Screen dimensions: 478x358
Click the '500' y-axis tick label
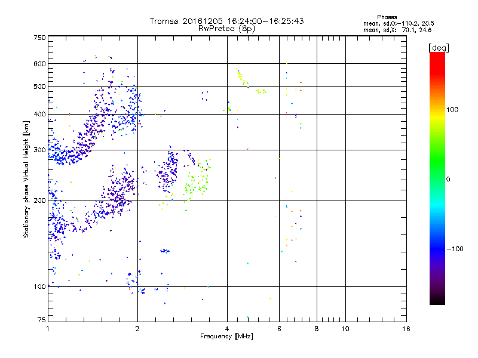point(39,87)
